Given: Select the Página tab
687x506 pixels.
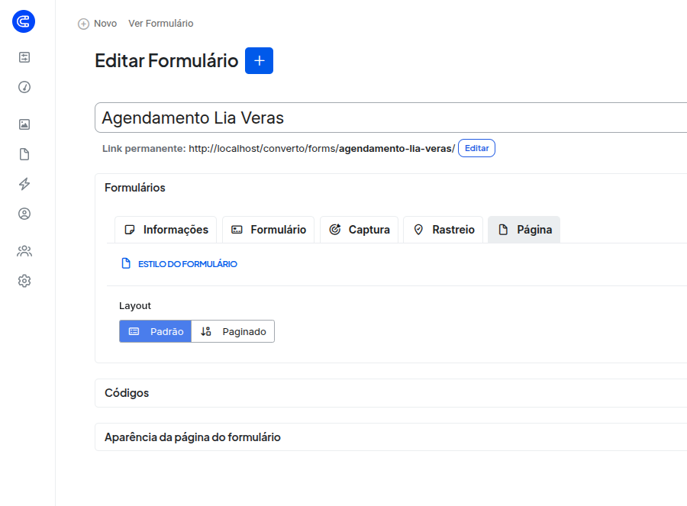Looking at the screenshot, I should (x=524, y=230).
